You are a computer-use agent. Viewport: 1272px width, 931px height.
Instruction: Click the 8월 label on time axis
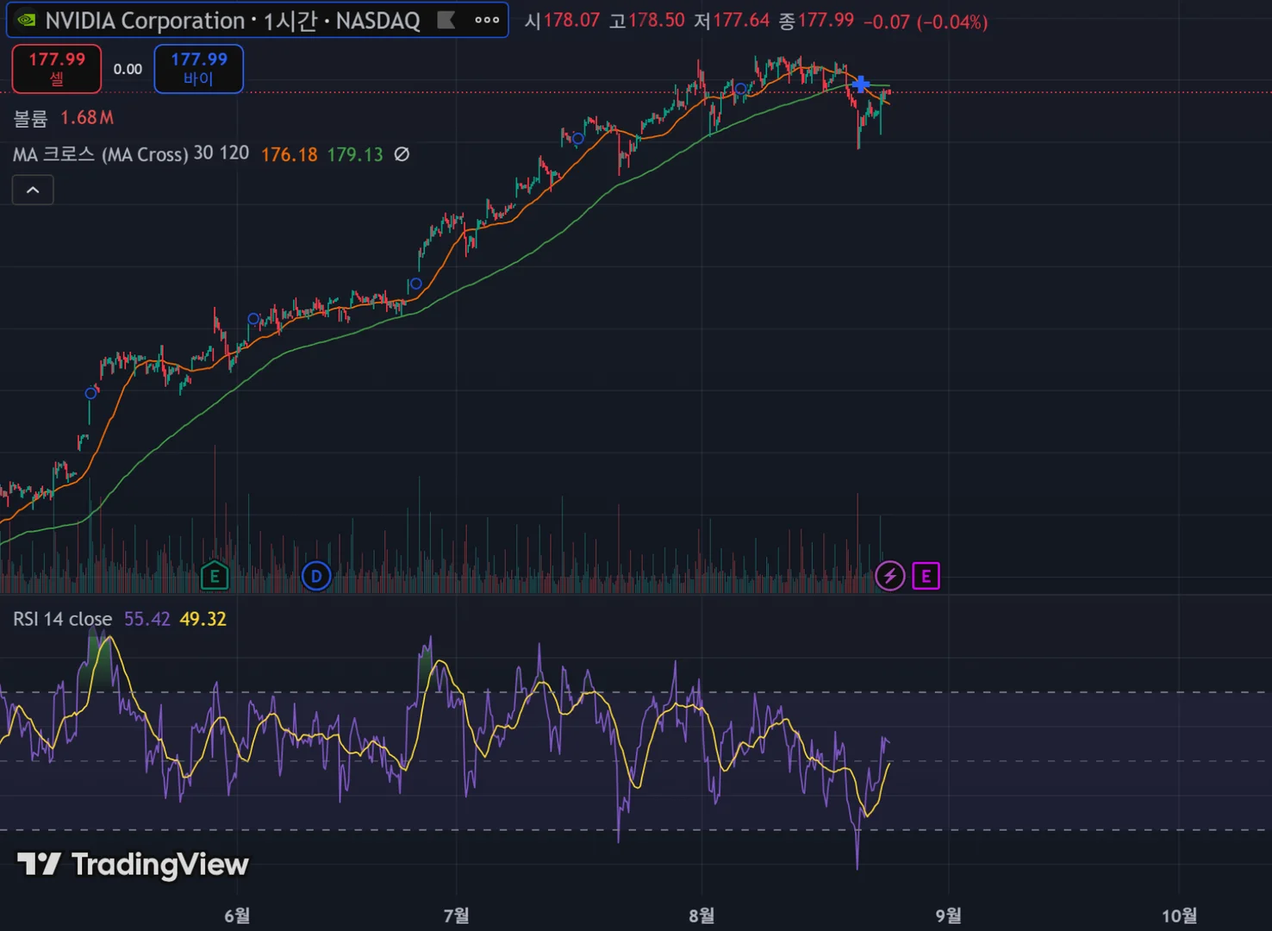(701, 915)
